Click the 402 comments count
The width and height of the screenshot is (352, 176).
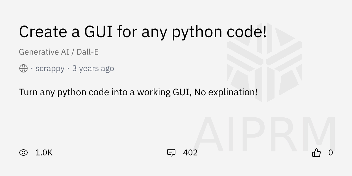(190, 153)
